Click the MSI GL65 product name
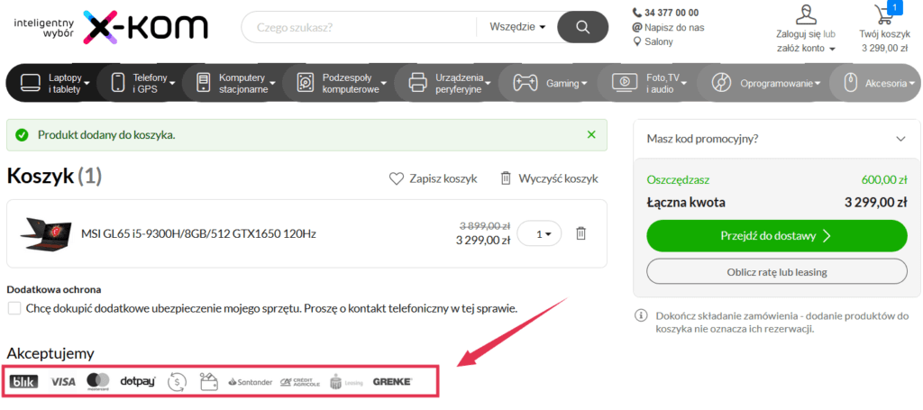 198,233
